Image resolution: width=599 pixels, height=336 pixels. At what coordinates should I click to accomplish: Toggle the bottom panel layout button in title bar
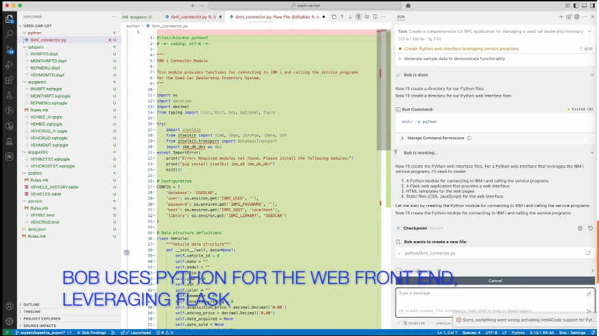click(584, 5)
